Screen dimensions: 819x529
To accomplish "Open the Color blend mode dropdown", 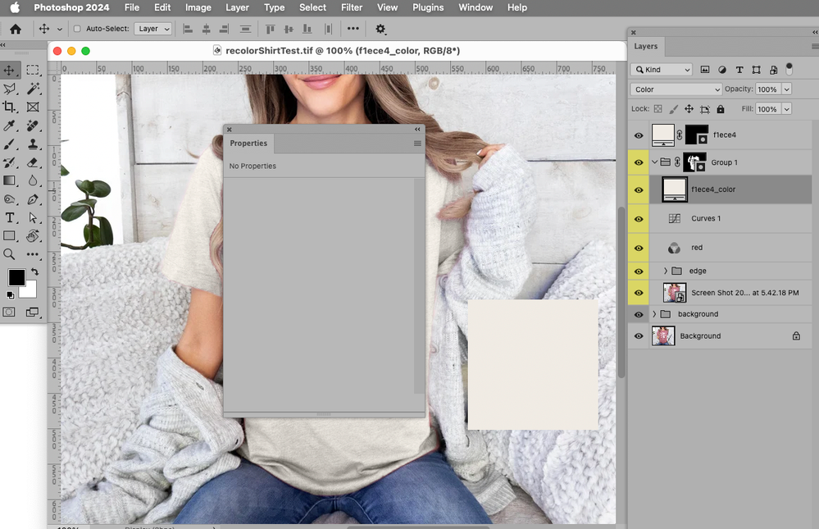I will [676, 89].
